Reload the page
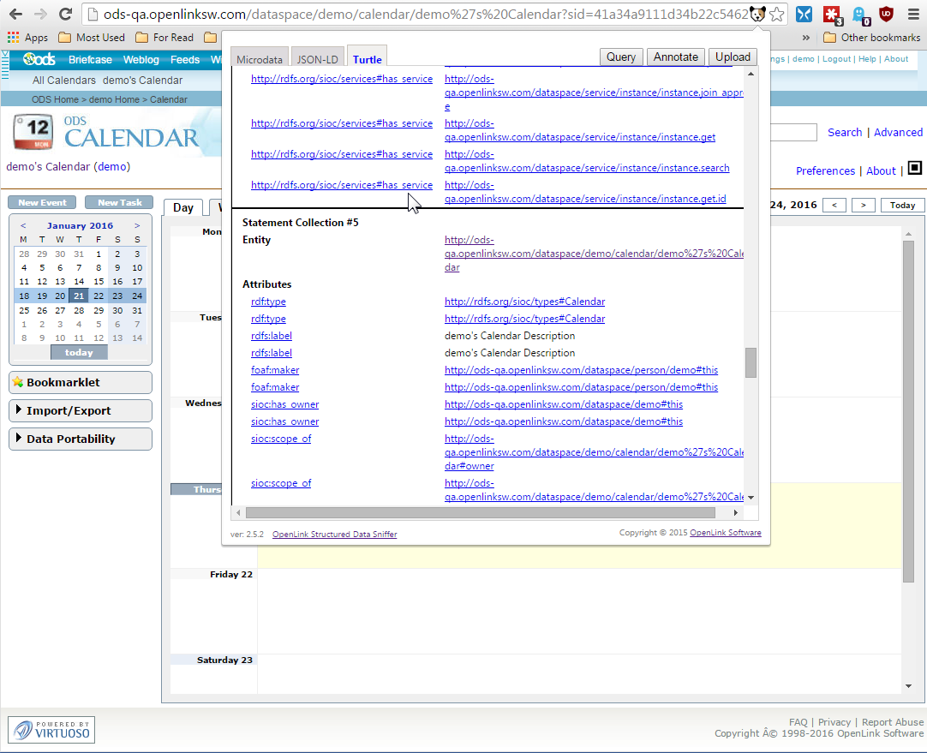This screenshot has height=753, width=927. [x=65, y=14]
